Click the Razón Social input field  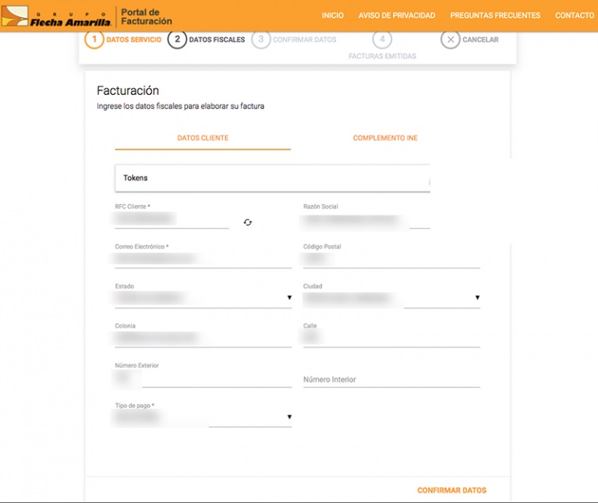(366, 220)
